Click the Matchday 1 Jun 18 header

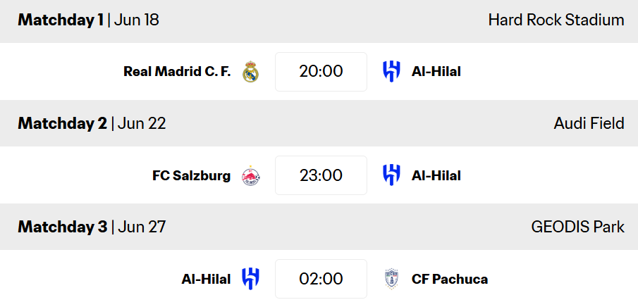(x=88, y=20)
